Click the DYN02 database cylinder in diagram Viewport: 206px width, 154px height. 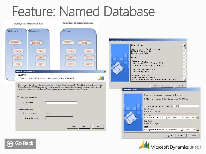(84, 43)
